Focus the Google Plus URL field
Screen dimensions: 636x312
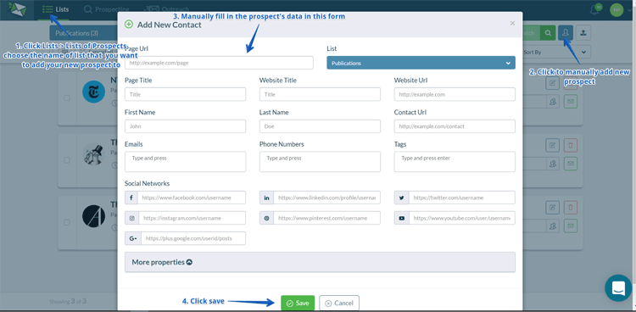(193, 238)
